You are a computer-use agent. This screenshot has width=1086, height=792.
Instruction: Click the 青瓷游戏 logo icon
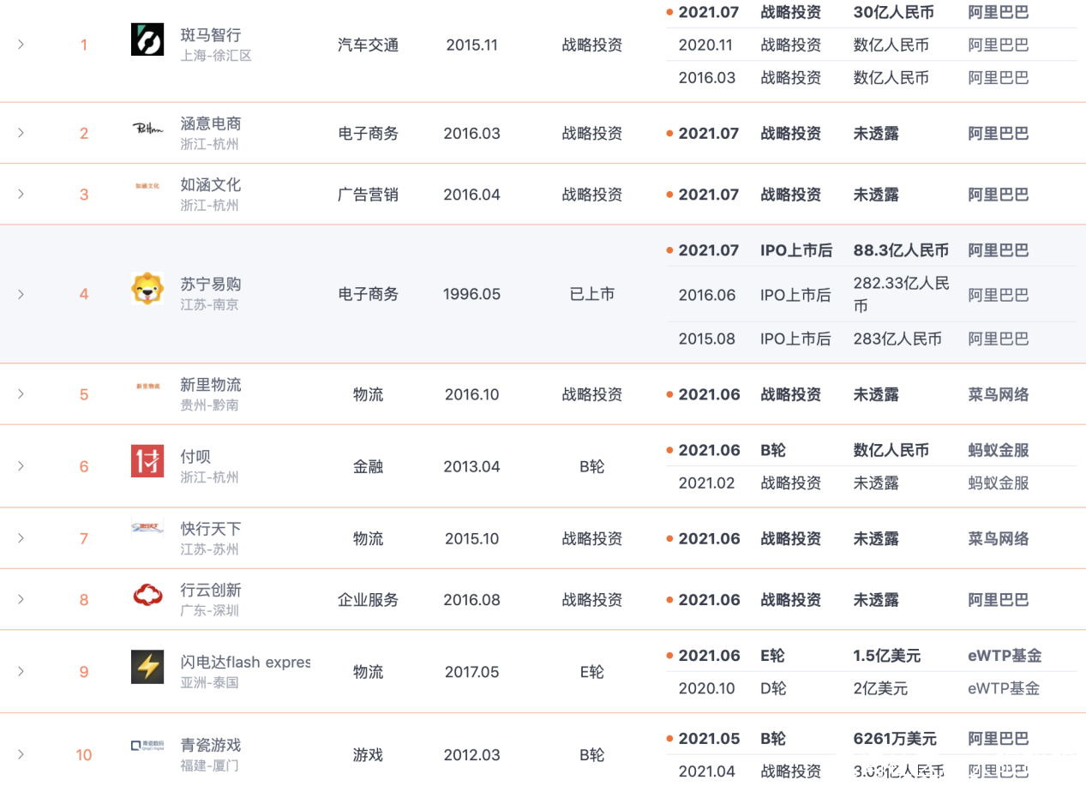(147, 746)
